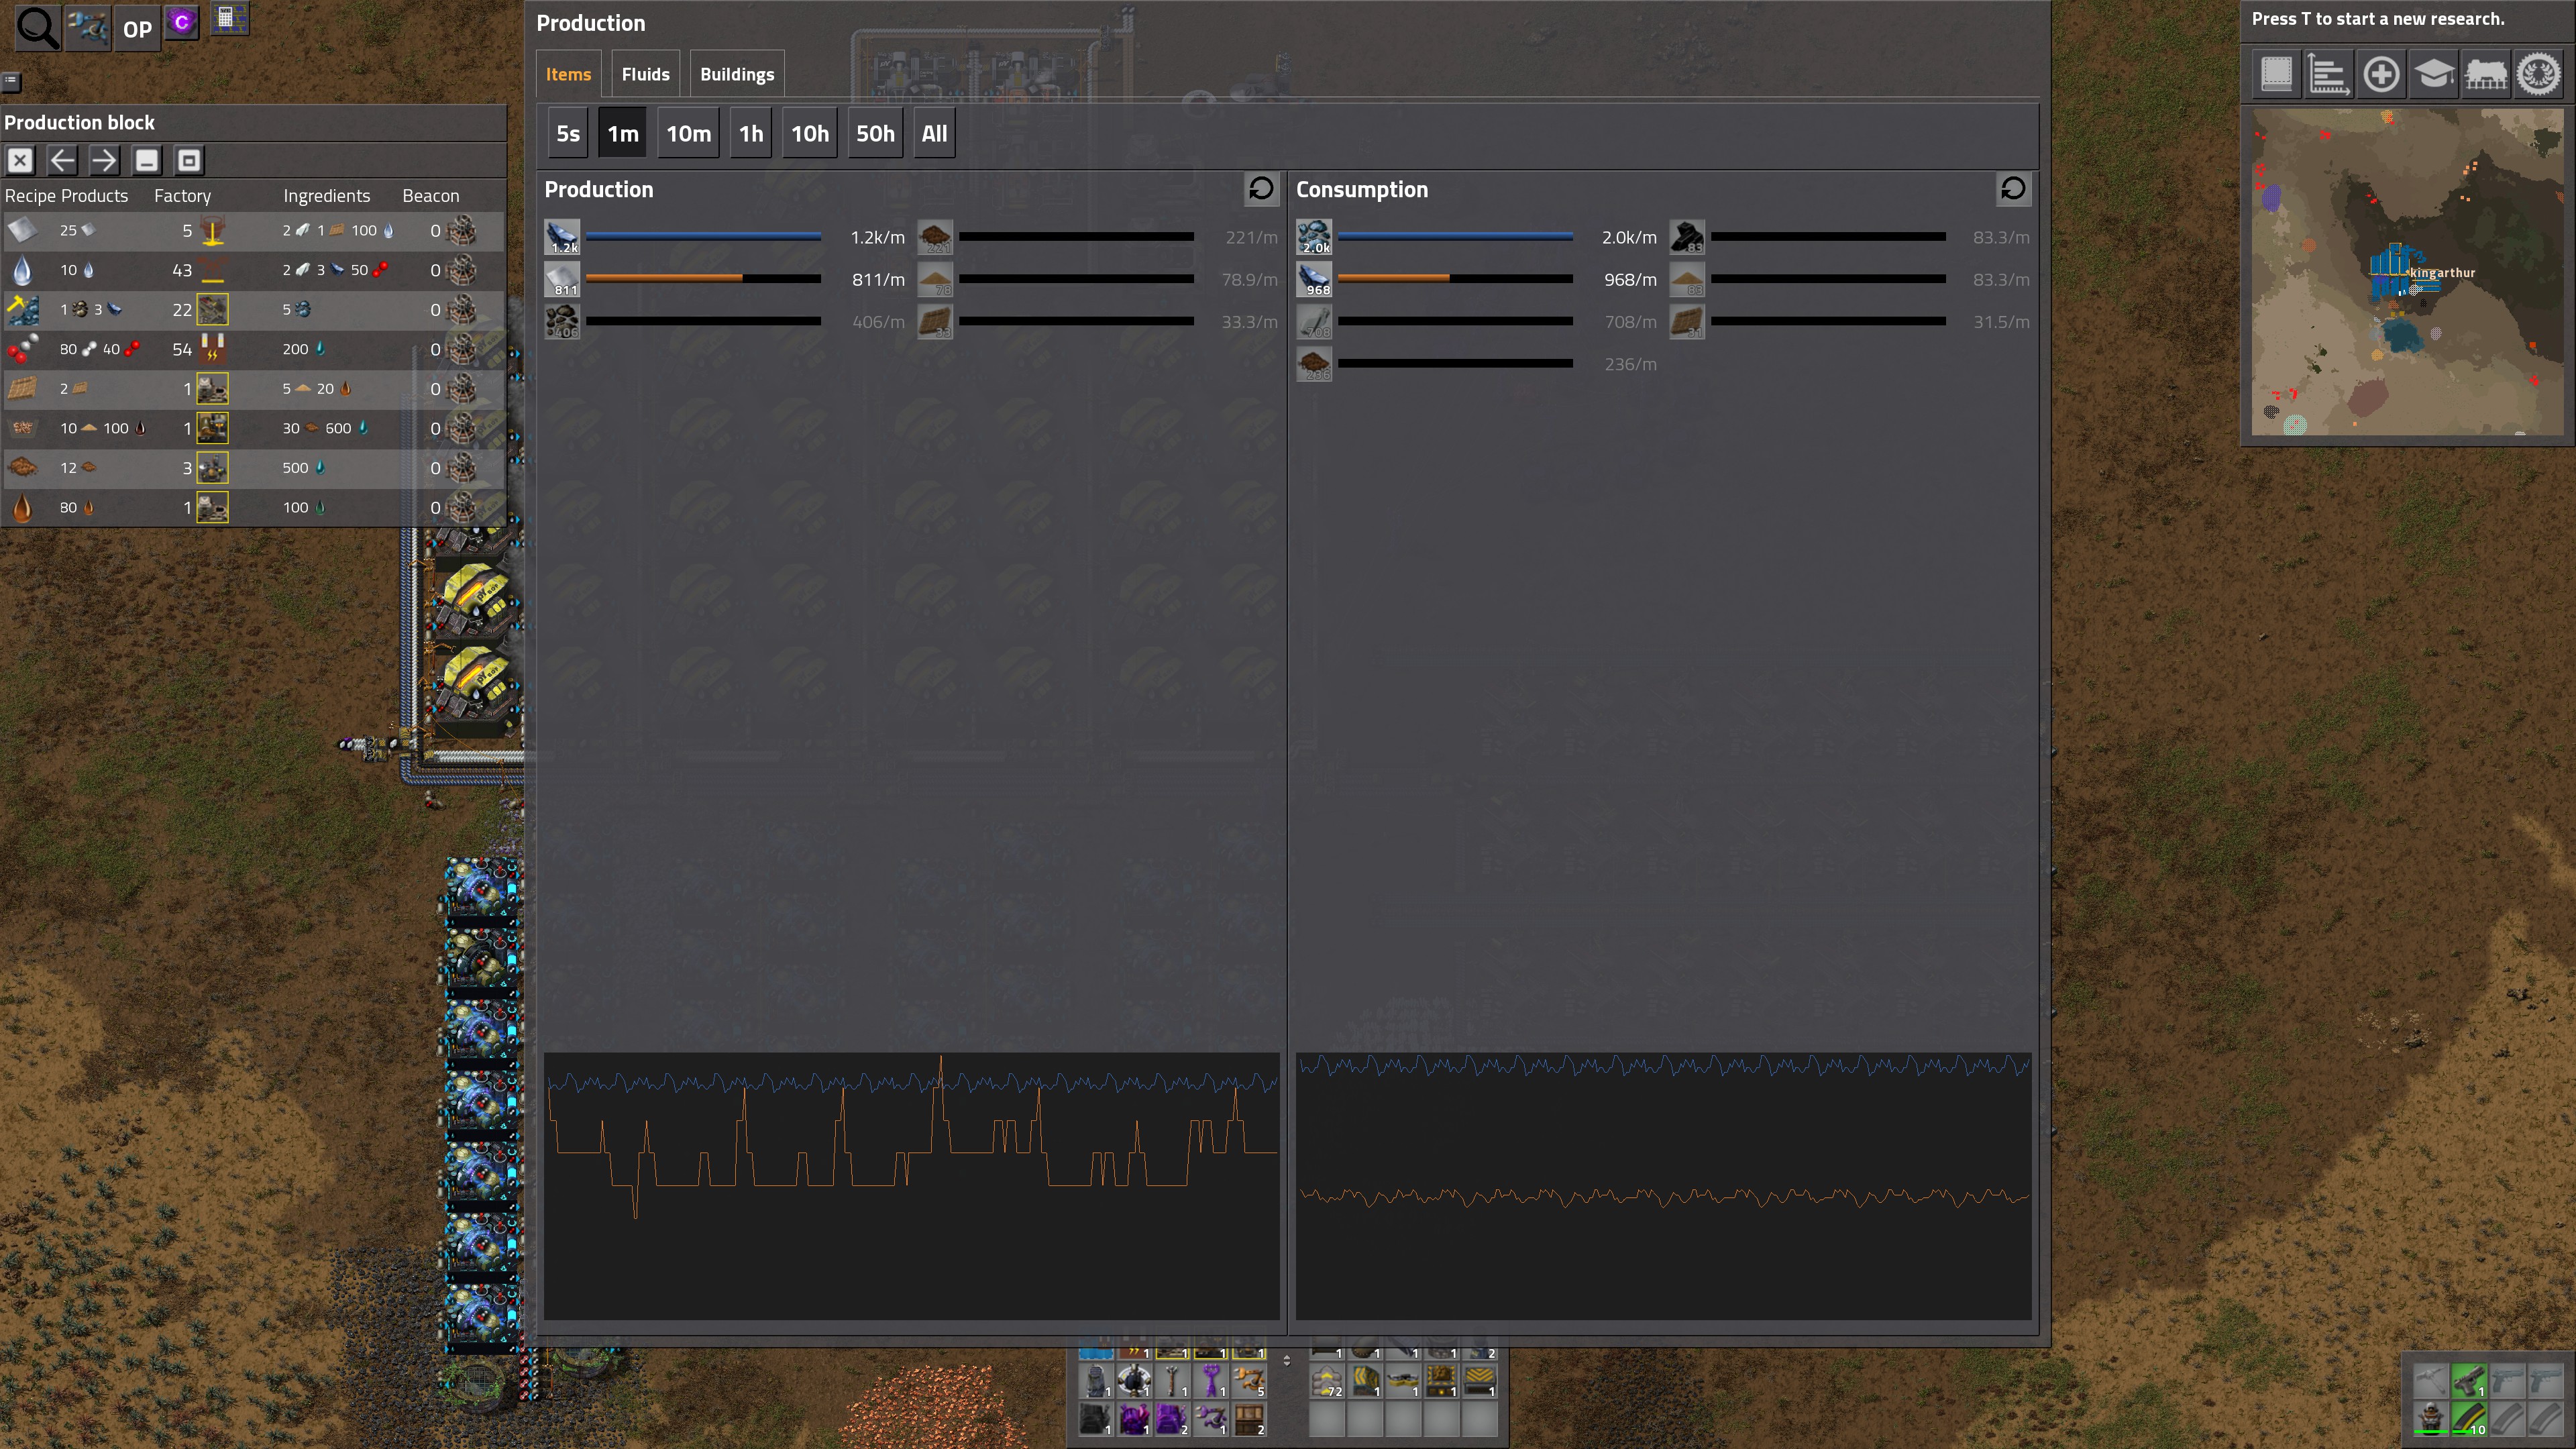Image resolution: width=2576 pixels, height=1449 pixels.
Task: Click the 968/m consumption progress bar
Action: pos(1455,279)
